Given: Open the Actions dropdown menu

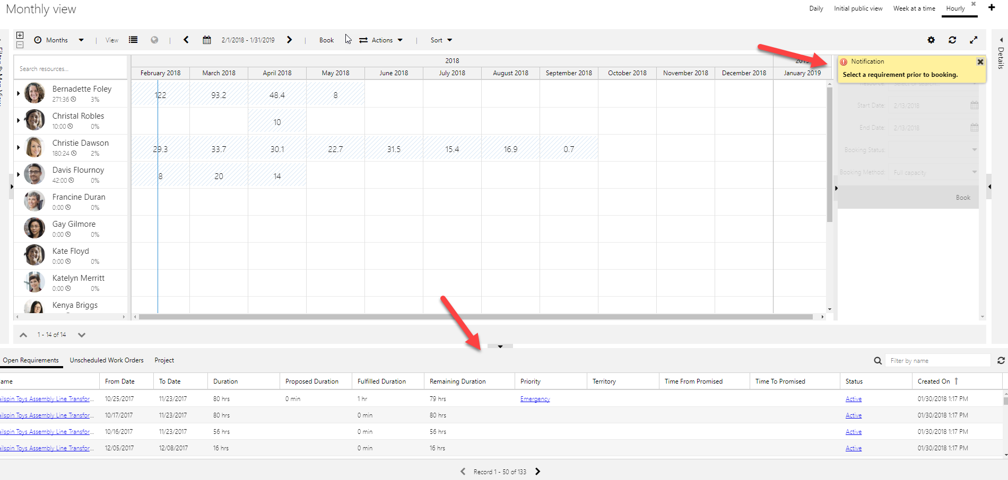Looking at the screenshot, I should click(381, 40).
